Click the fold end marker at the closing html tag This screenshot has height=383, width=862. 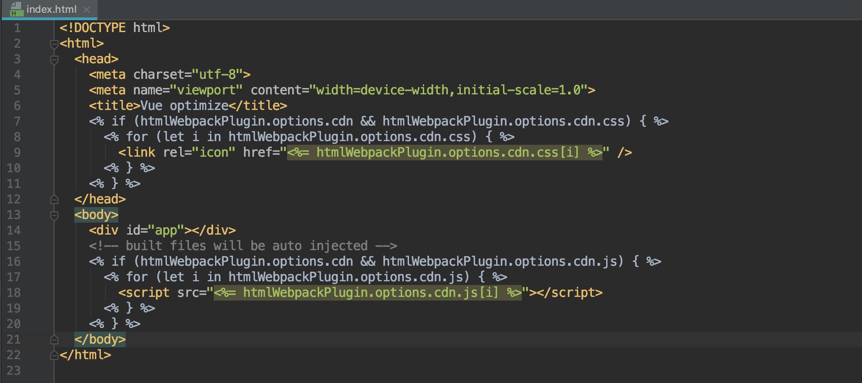tap(54, 355)
